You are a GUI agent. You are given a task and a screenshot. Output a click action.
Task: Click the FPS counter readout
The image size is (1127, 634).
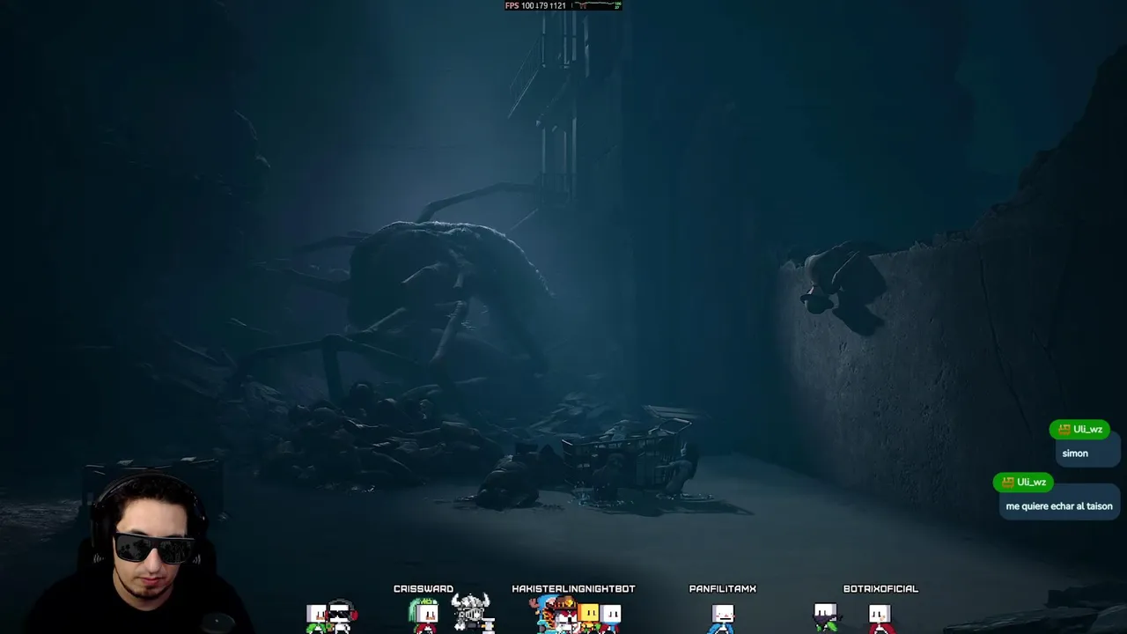535,5
